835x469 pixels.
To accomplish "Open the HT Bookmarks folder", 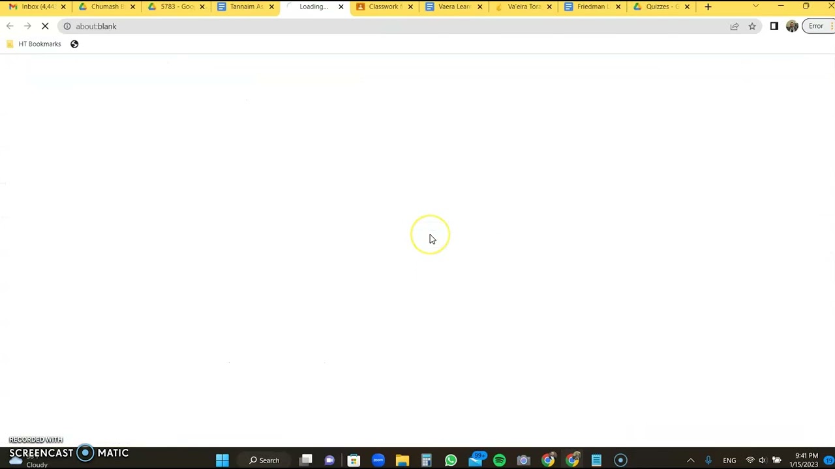I will [x=33, y=44].
